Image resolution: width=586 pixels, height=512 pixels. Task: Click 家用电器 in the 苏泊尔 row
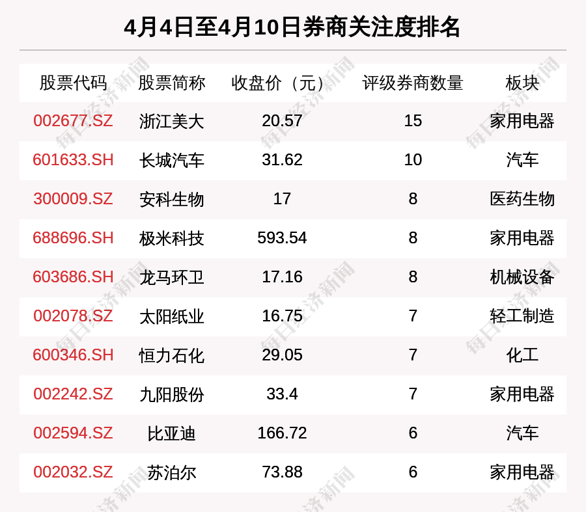click(x=522, y=473)
